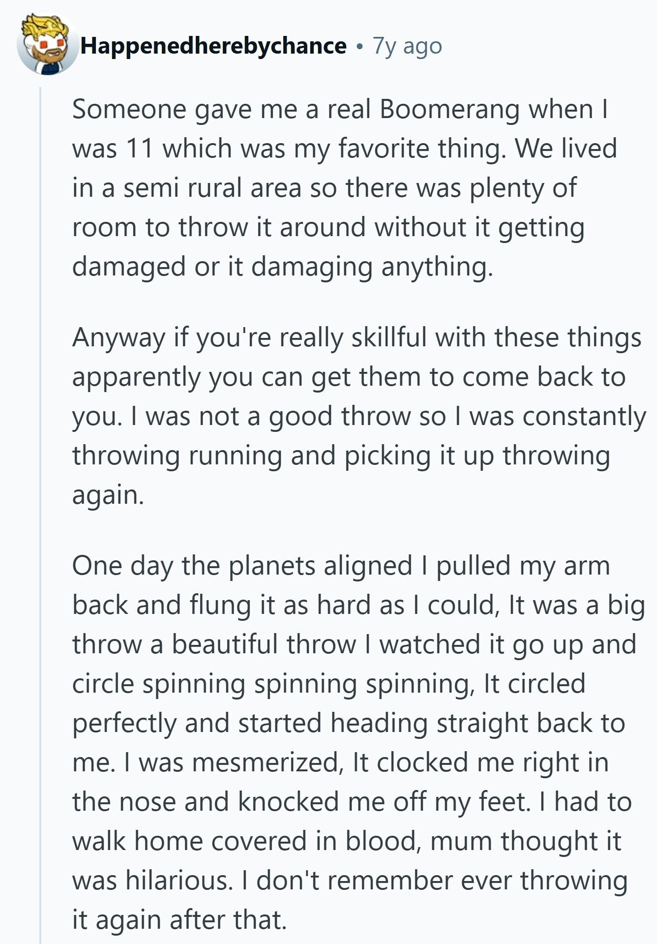Open the Happenedherebychance profile link
The height and width of the screenshot is (944, 657).
pyautogui.click(x=213, y=46)
